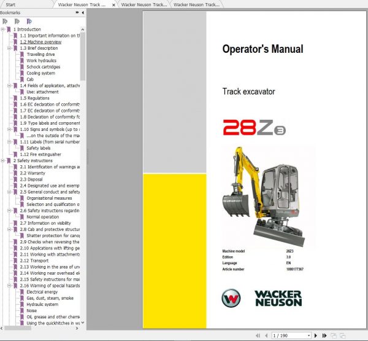Select Hydraulic system bookmark
Image resolution: width=368 pixels, height=341 pixels.
[42, 304]
